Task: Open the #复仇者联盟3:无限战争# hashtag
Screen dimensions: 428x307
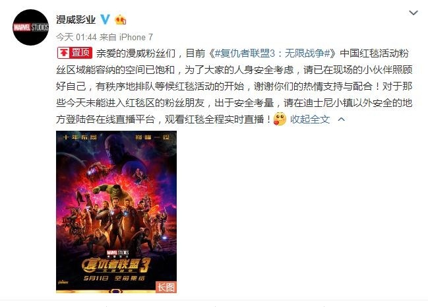Action: point(272,53)
